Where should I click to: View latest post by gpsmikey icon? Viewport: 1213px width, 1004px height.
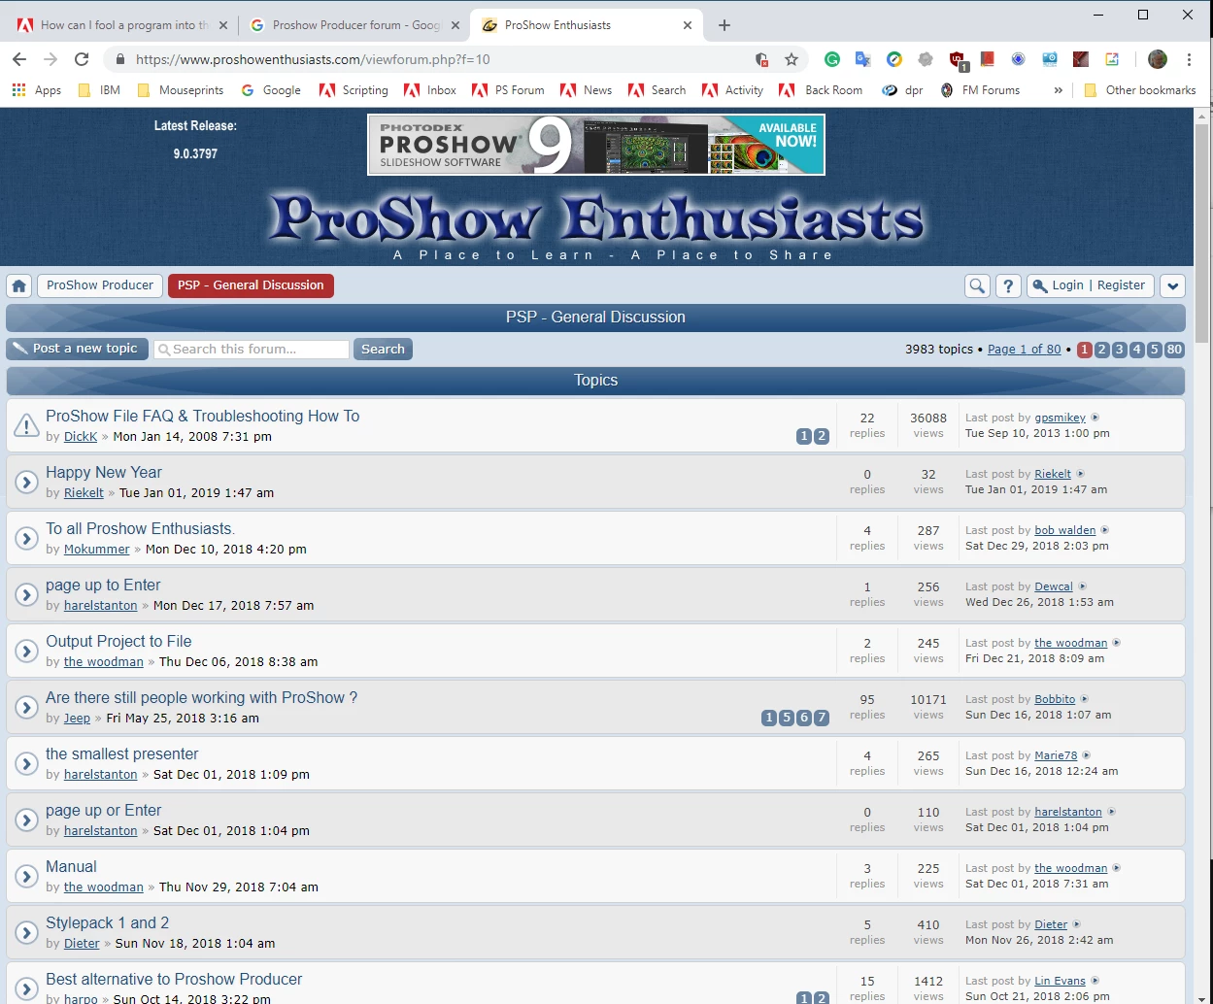pos(1095,418)
